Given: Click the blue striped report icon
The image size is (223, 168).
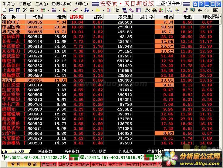Looking at the screenshot, I should [54, 10].
